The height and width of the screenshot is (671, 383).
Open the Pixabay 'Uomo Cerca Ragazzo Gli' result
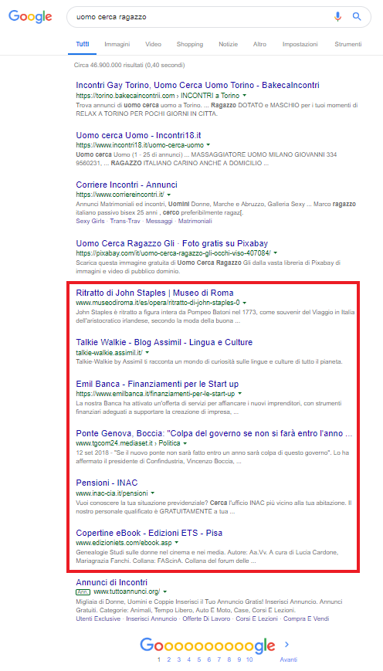coord(171,243)
